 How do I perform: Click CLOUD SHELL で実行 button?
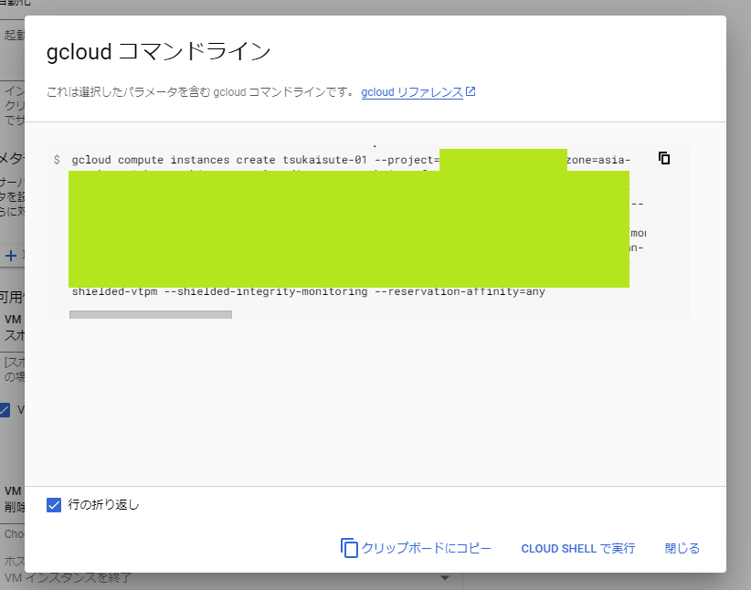578,548
